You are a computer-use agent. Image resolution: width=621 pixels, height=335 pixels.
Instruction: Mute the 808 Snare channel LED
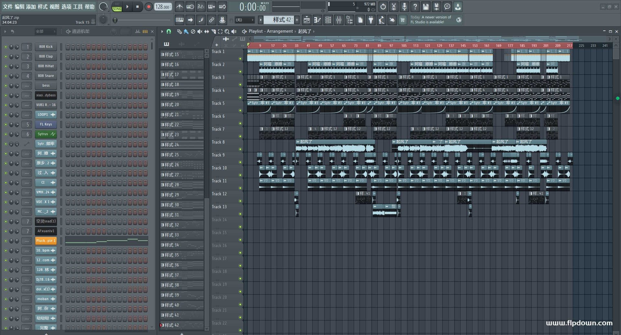click(6, 76)
